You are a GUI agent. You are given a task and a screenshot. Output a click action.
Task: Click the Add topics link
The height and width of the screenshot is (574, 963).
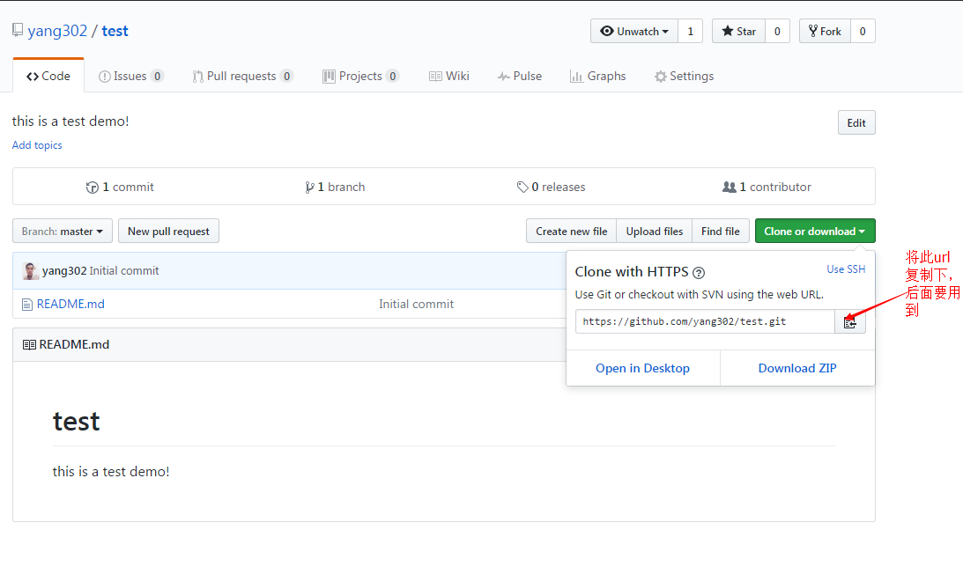(x=37, y=145)
